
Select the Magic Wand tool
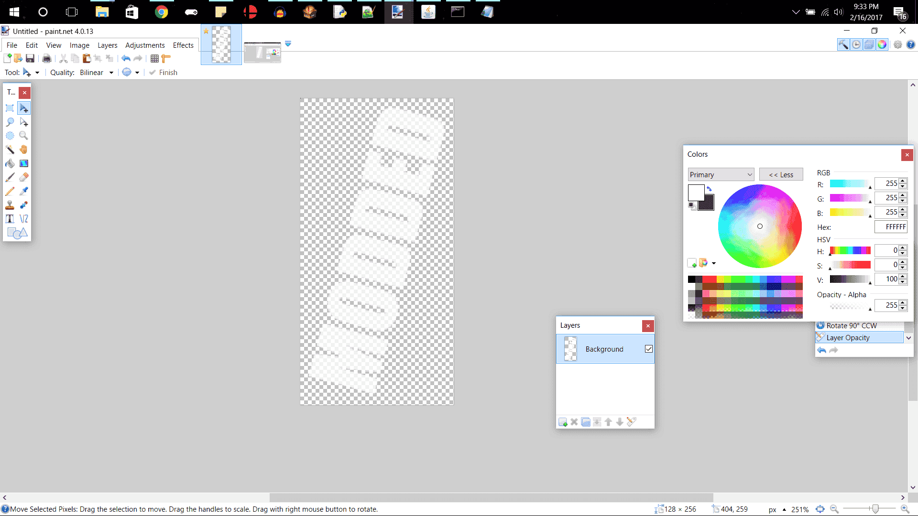pos(10,150)
